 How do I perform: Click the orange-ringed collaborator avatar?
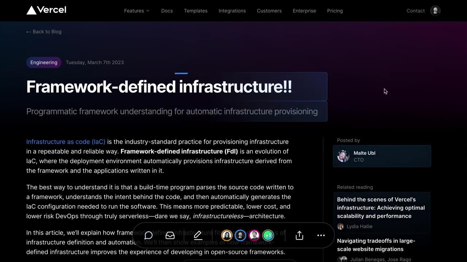click(x=227, y=235)
